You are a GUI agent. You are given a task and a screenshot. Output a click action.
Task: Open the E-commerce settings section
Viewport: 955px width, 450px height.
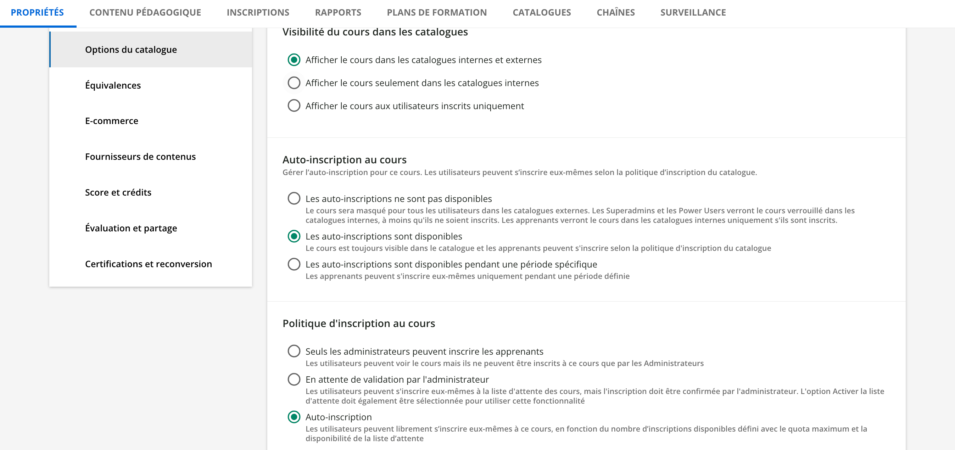[111, 121]
